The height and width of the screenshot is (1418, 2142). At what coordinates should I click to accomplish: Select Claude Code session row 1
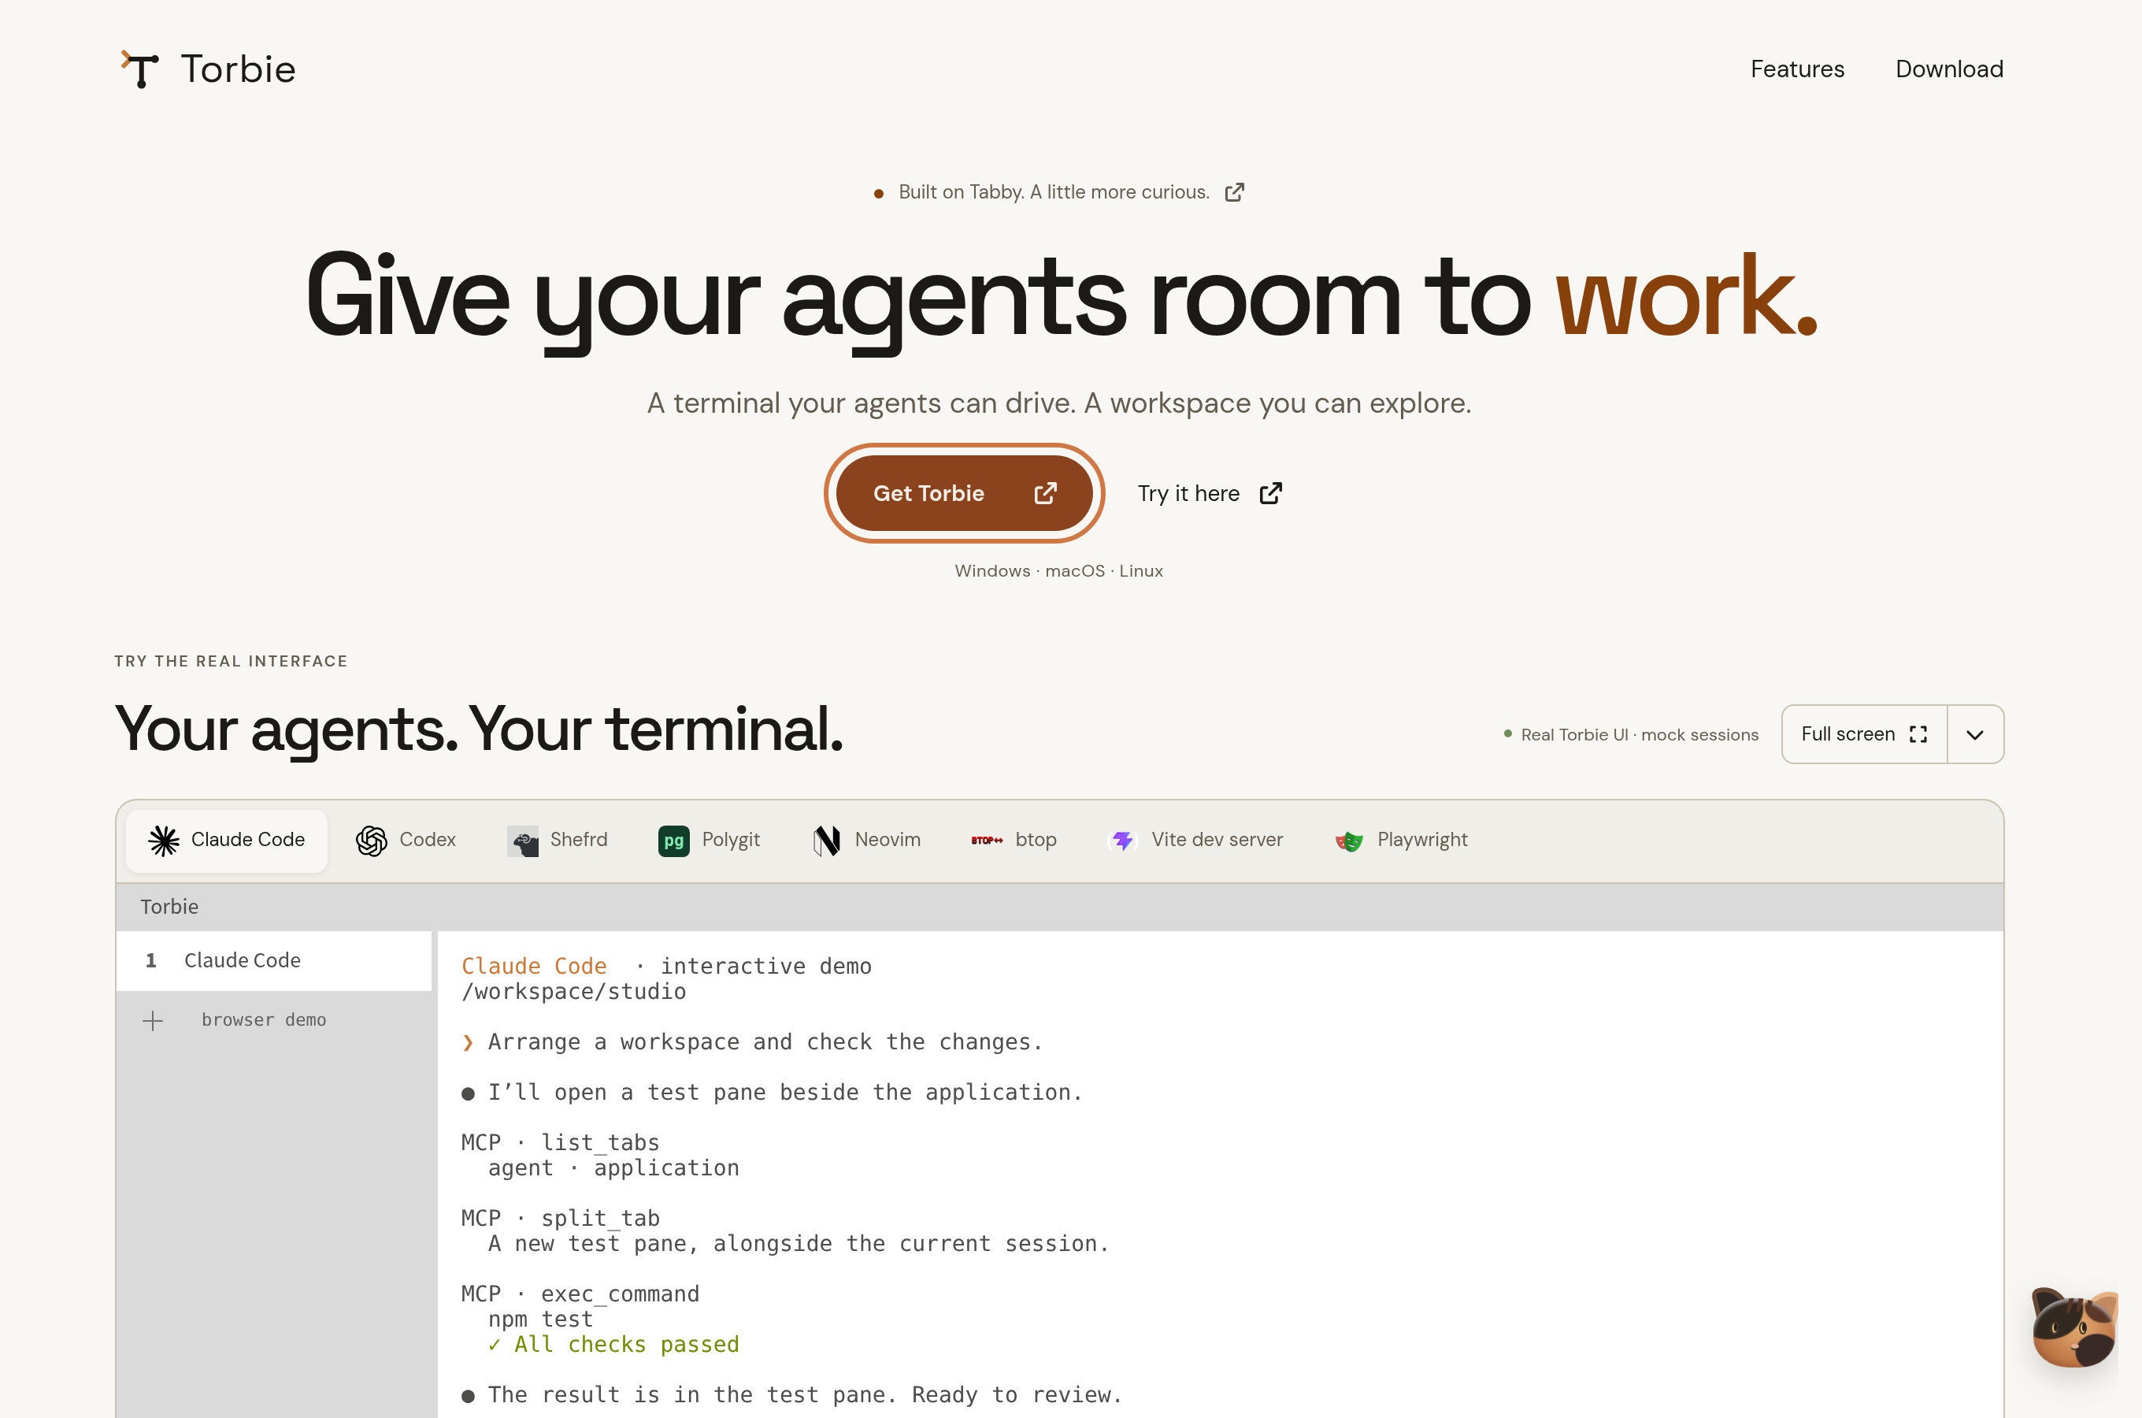274,960
